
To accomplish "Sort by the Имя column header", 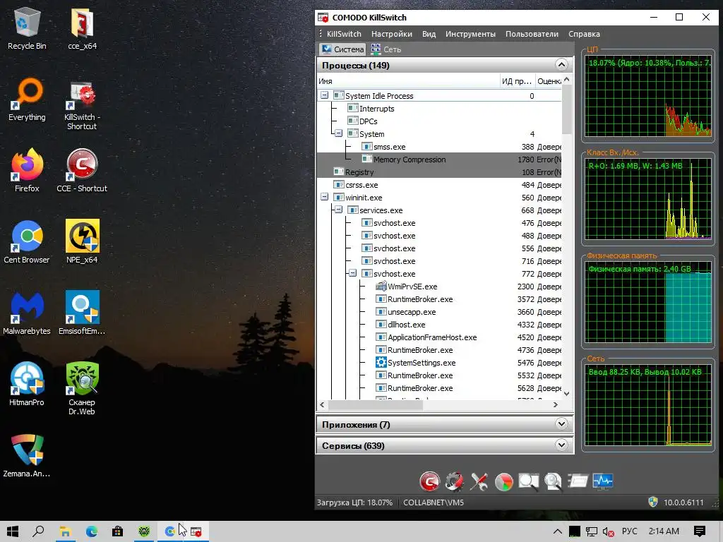I will pos(408,81).
